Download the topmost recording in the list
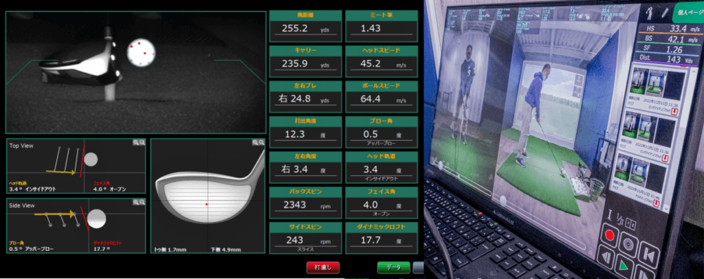 click(x=674, y=112)
